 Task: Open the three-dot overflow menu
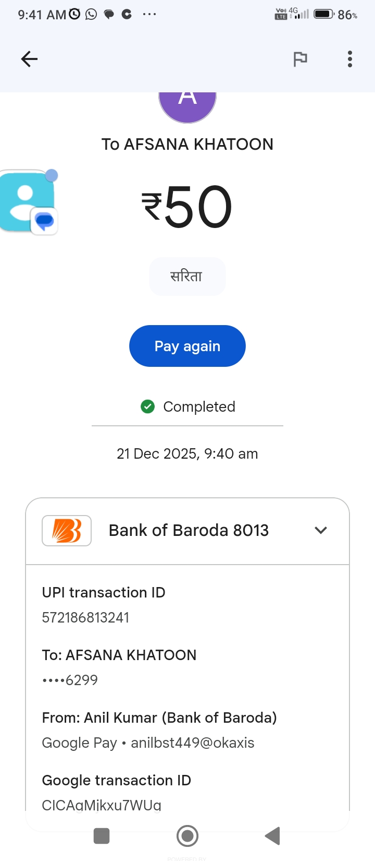click(x=350, y=59)
